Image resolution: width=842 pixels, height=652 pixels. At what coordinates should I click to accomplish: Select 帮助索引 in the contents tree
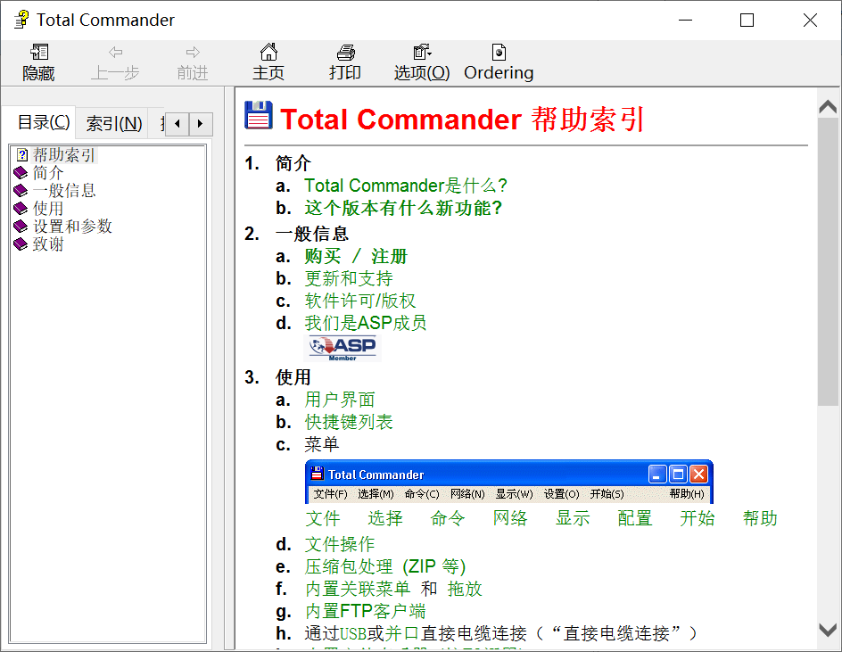tap(63, 155)
